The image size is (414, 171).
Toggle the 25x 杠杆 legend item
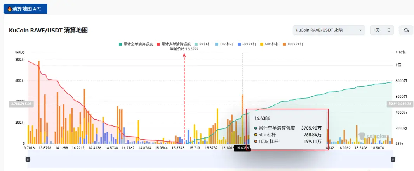coord(247,44)
